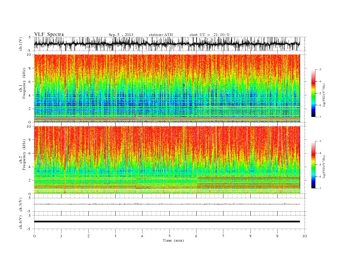Click the "8" tick on the time axis
The image size is (343, 265).
[x=250, y=236]
